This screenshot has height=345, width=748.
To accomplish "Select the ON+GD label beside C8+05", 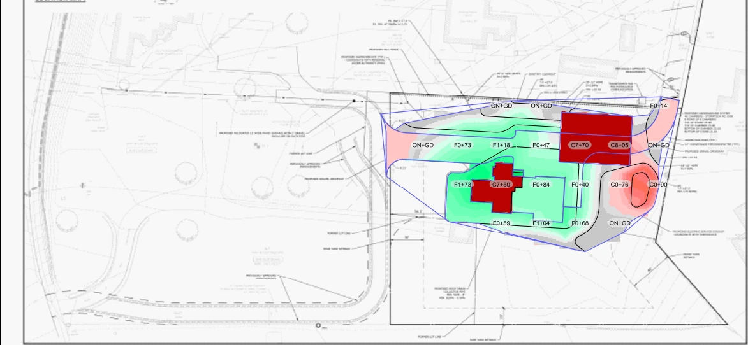I will tap(658, 145).
